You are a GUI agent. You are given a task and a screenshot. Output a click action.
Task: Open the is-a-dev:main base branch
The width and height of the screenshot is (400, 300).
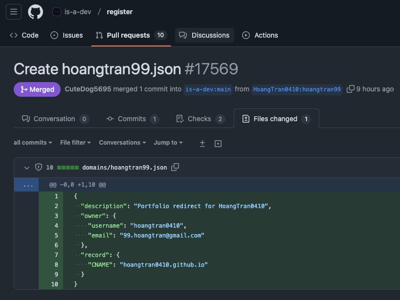pyautogui.click(x=208, y=89)
